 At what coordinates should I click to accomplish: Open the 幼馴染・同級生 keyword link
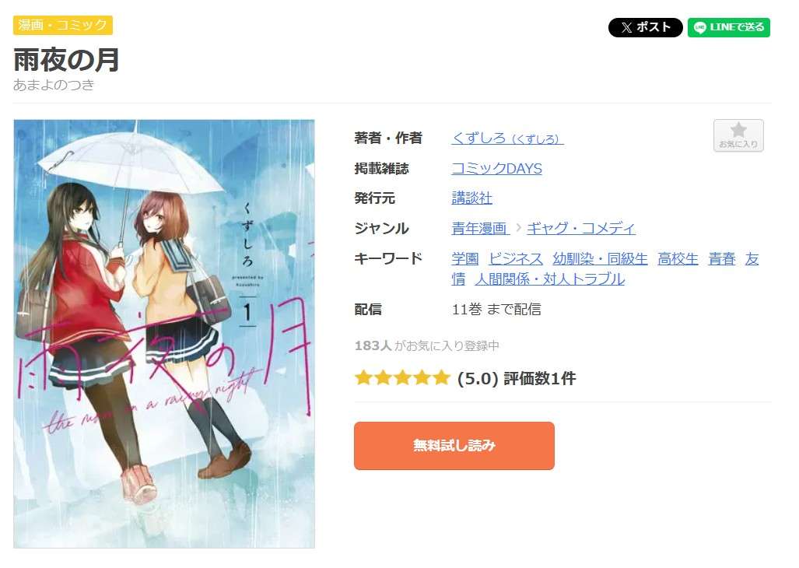[601, 259]
